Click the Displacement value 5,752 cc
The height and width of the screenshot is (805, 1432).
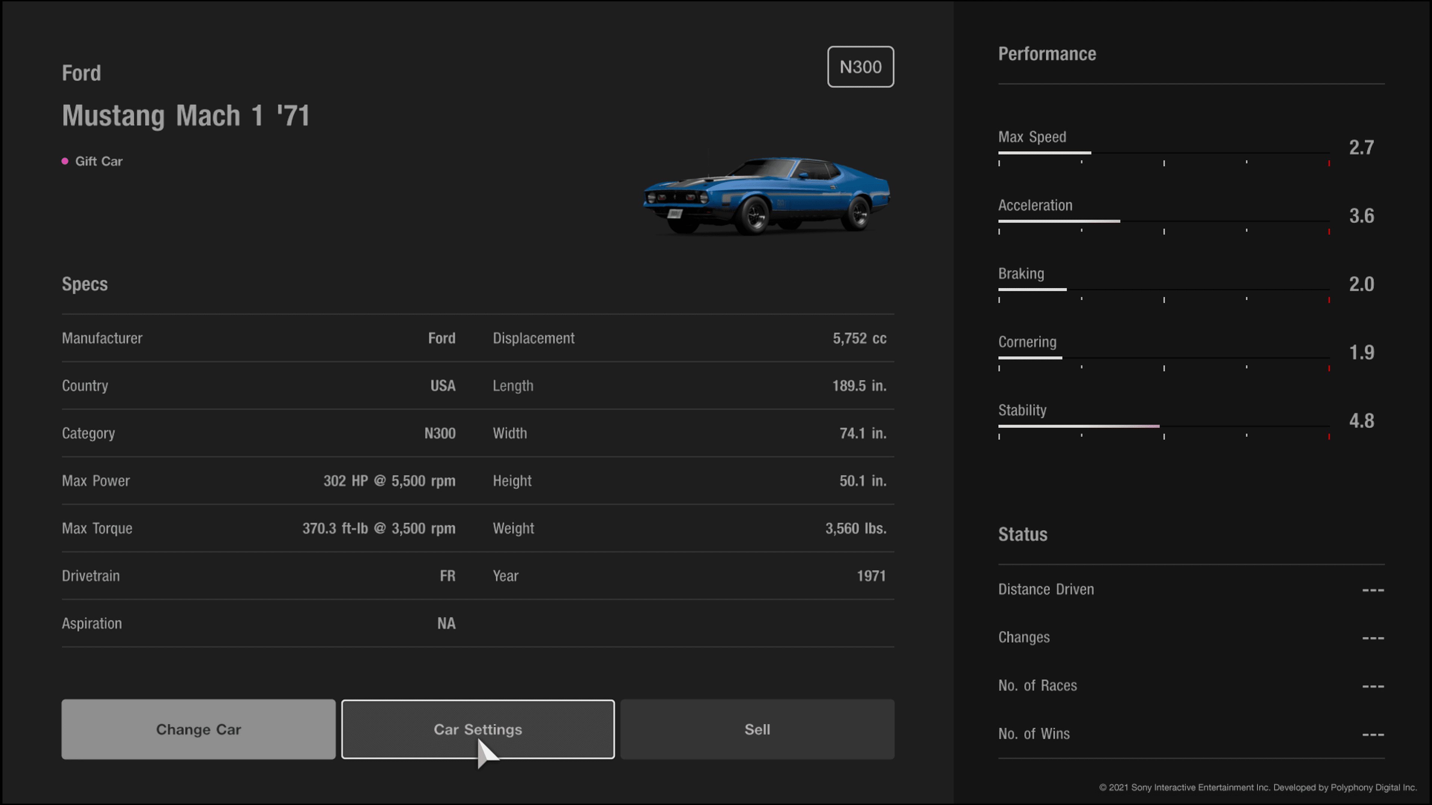coord(860,338)
